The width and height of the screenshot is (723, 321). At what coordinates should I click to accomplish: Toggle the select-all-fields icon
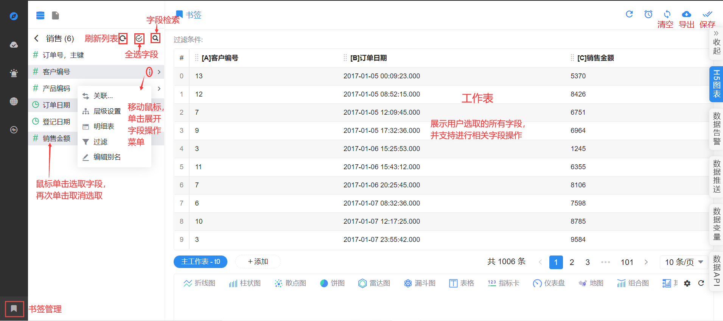click(139, 38)
